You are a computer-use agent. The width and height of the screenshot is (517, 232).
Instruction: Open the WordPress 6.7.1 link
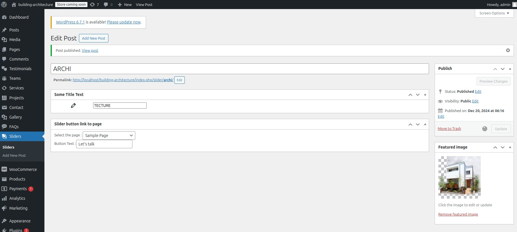tap(70, 22)
